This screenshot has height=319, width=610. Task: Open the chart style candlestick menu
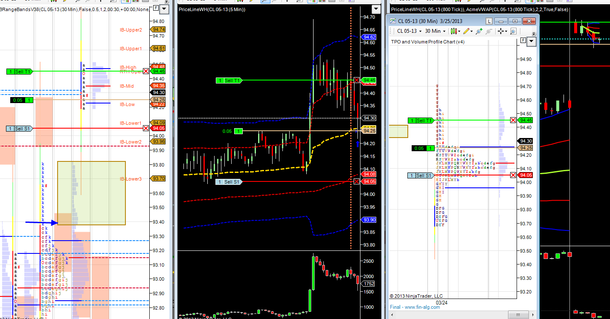coord(455,31)
